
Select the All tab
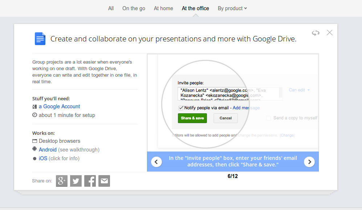111,8
